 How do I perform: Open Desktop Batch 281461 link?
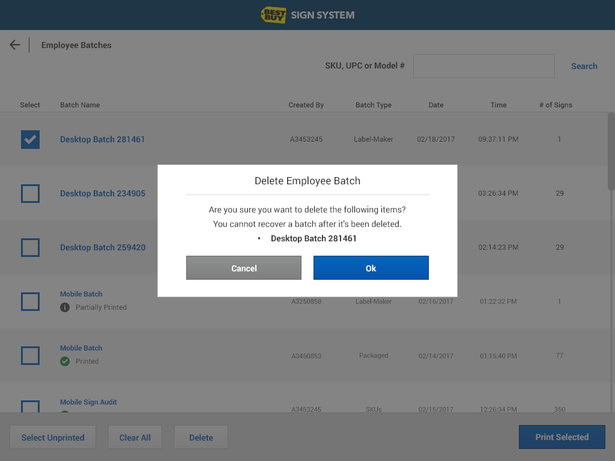(102, 139)
